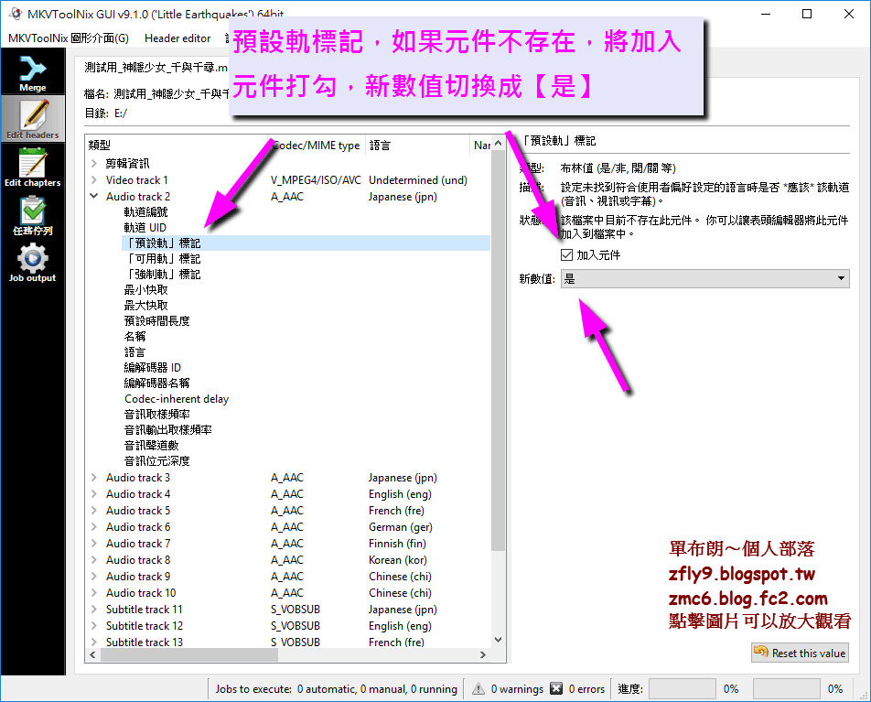Open the MKVToolNix 圖形介面(G) menu
The width and height of the screenshot is (871, 702).
coord(69,38)
